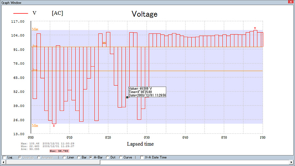Click the orange Max label on graph
Image resolution: width=295 pixels, height=166 pixels.
35,29
